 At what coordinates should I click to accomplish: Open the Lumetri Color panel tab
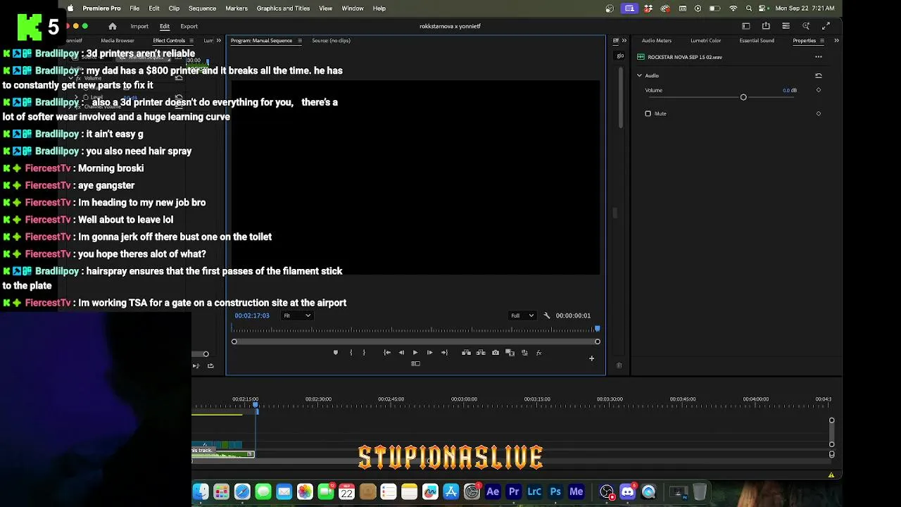tap(705, 40)
